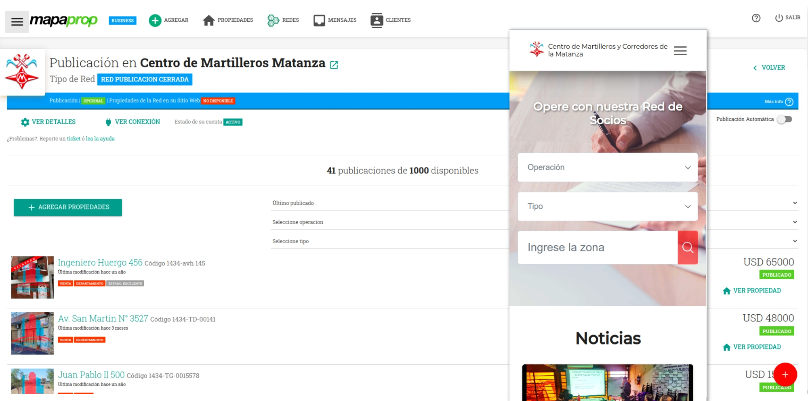The image size is (808, 401).
Task: Click the 'Ingrese la zona' search field
Action: 598,248
